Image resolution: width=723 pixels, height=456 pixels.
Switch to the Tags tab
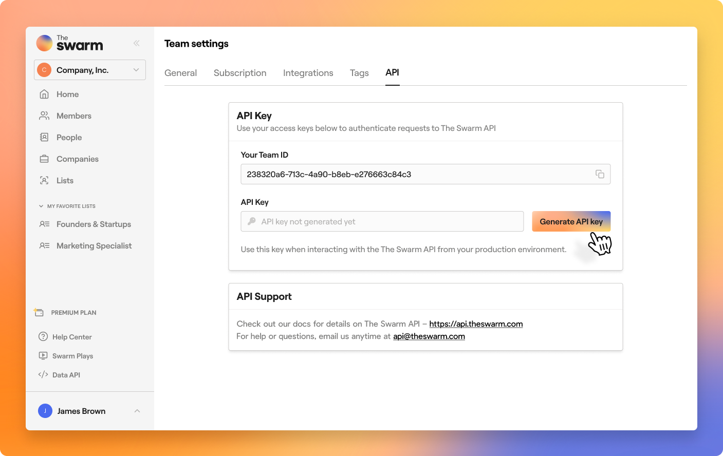tap(359, 73)
